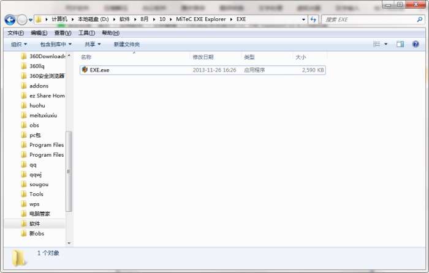Open the 共享 dropdown
The width and height of the screenshot is (429, 273).
[93, 44]
